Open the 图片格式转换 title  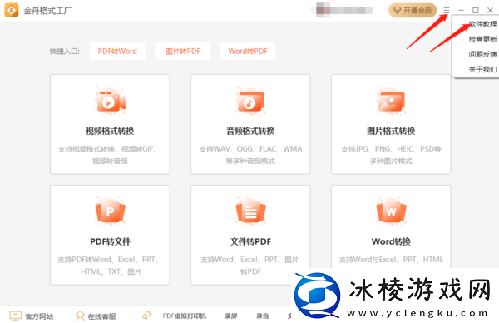pyautogui.click(x=391, y=131)
